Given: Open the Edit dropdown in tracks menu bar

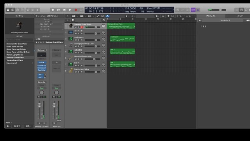Looking at the screenshot, I should click(75, 16).
